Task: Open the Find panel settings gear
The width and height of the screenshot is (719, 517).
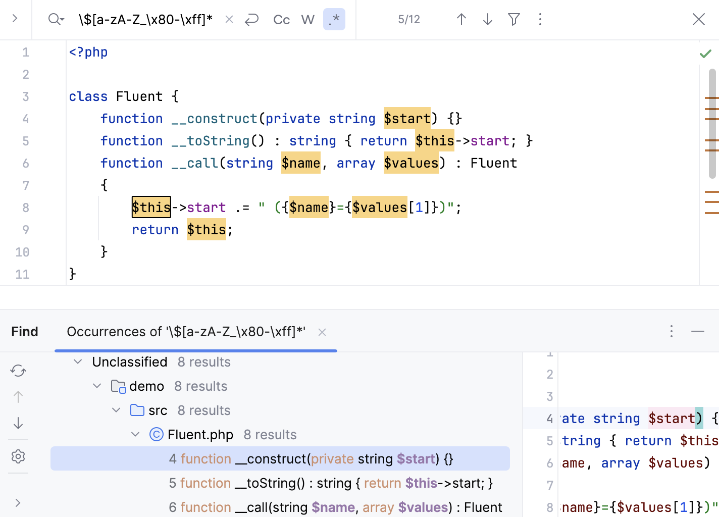Action: tap(18, 456)
